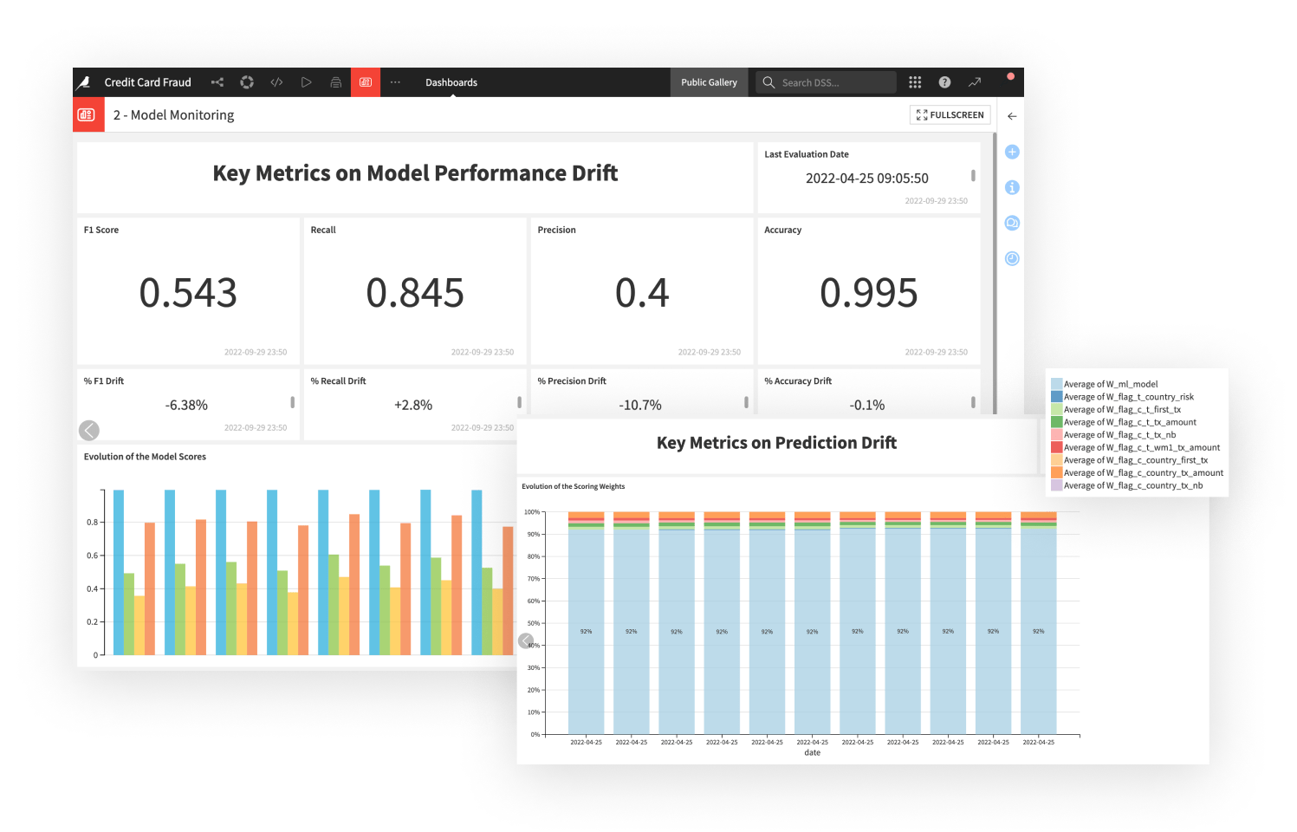Click the W_flag_c_country_tx_amount legend swatch

click(x=1056, y=473)
